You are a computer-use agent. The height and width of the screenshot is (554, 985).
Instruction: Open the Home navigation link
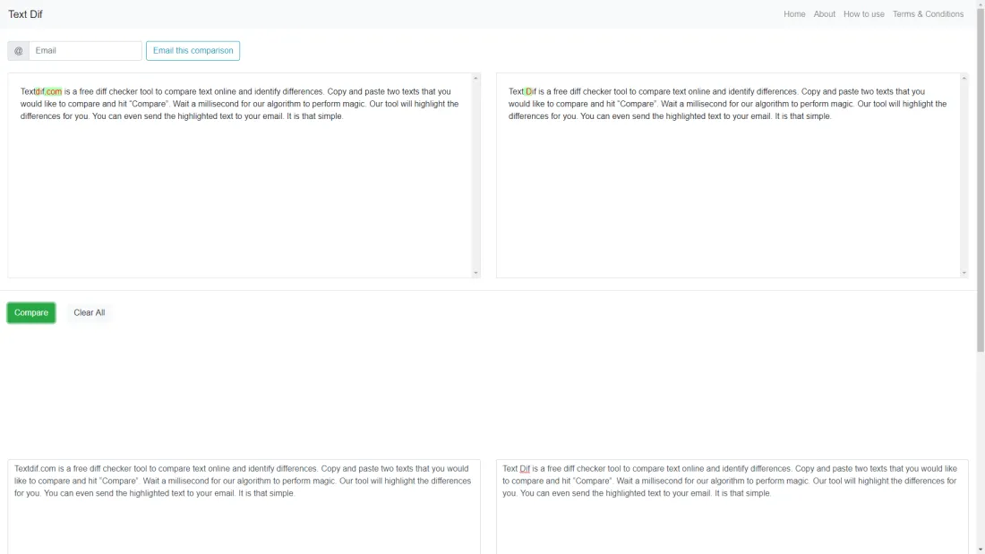coord(794,13)
